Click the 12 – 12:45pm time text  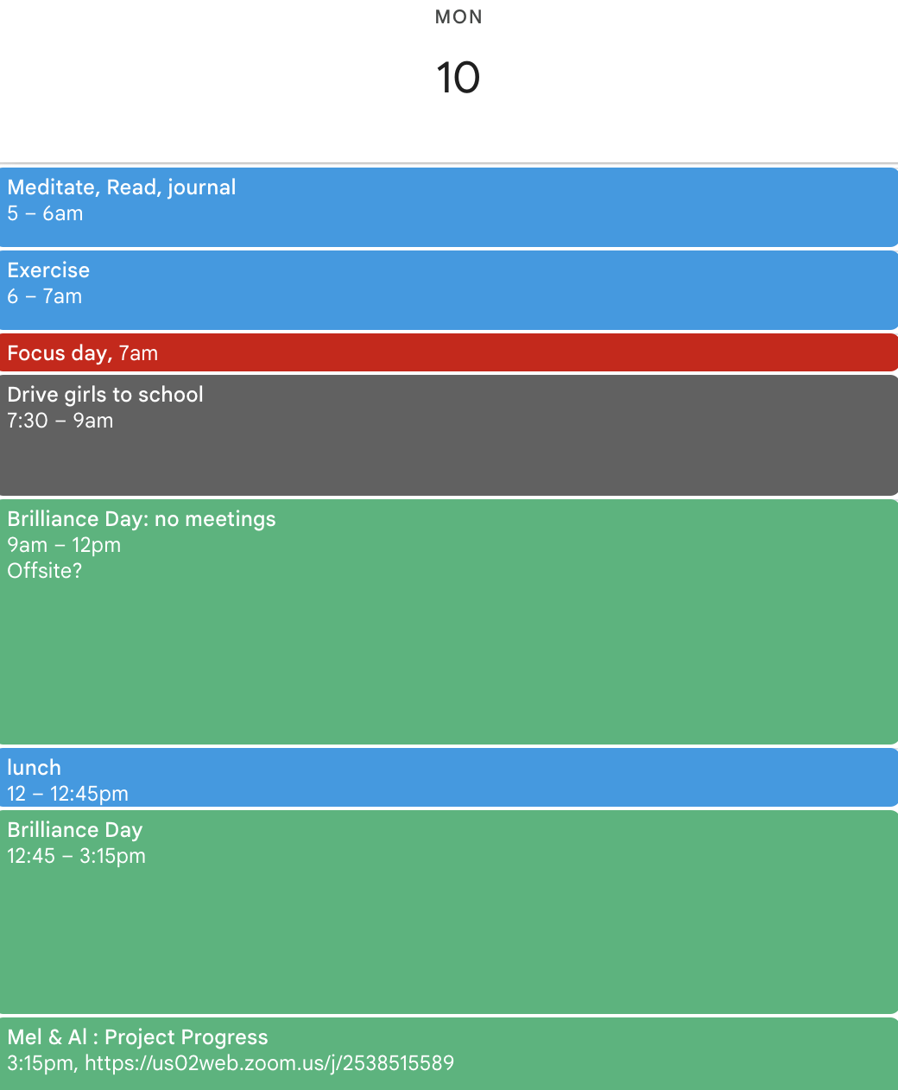pos(67,794)
